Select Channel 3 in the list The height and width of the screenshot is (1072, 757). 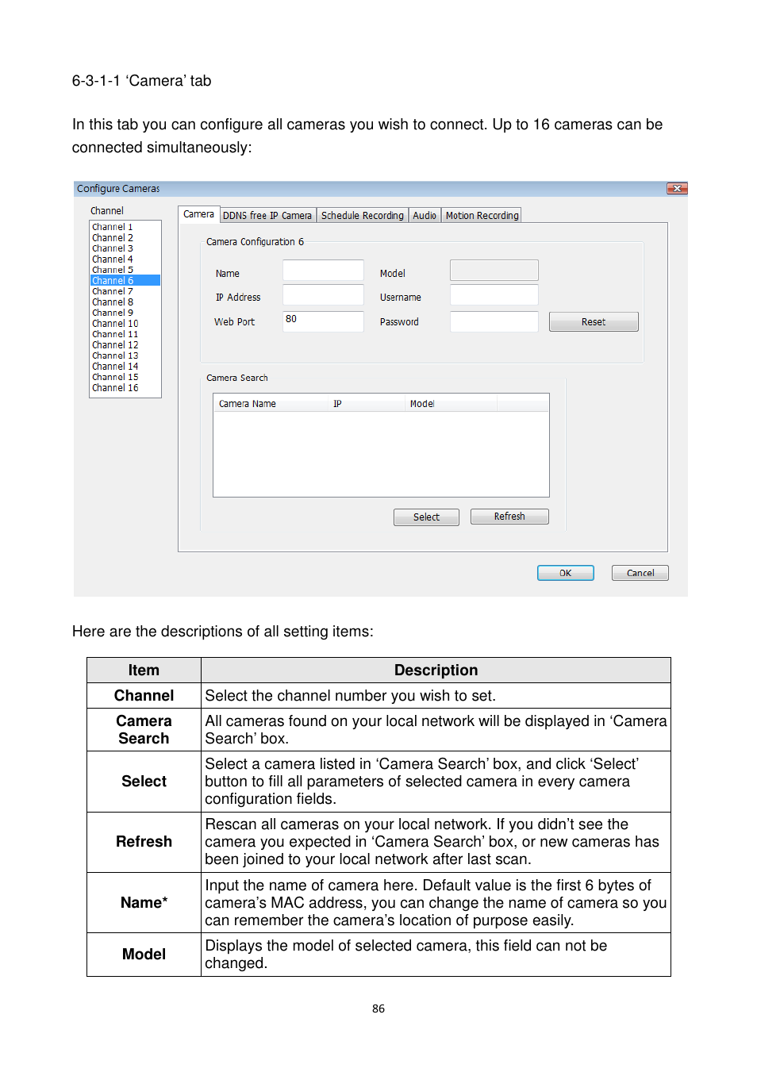point(125,248)
